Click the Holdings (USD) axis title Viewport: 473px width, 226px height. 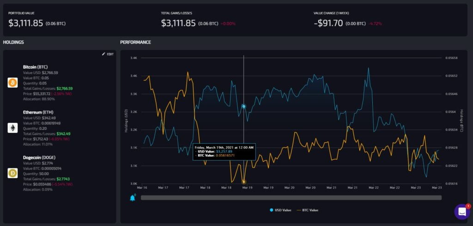pyautogui.click(x=126, y=120)
